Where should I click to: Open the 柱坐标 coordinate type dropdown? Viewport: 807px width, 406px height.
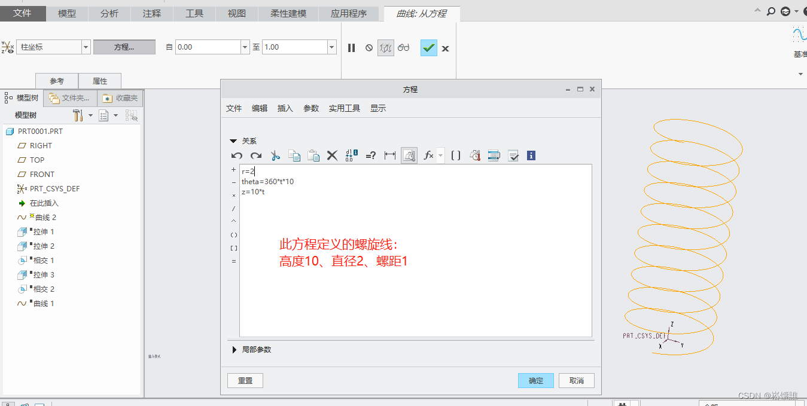click(x=86, y=47)
